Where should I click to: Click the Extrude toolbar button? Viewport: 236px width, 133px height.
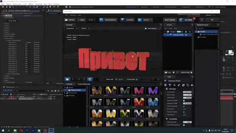[128, 20]
